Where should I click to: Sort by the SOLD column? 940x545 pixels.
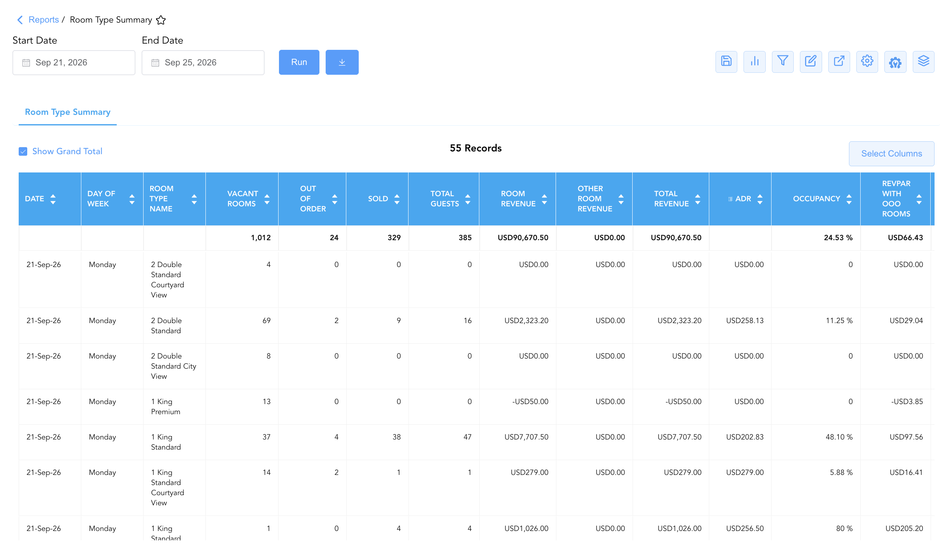click(397, 199)
